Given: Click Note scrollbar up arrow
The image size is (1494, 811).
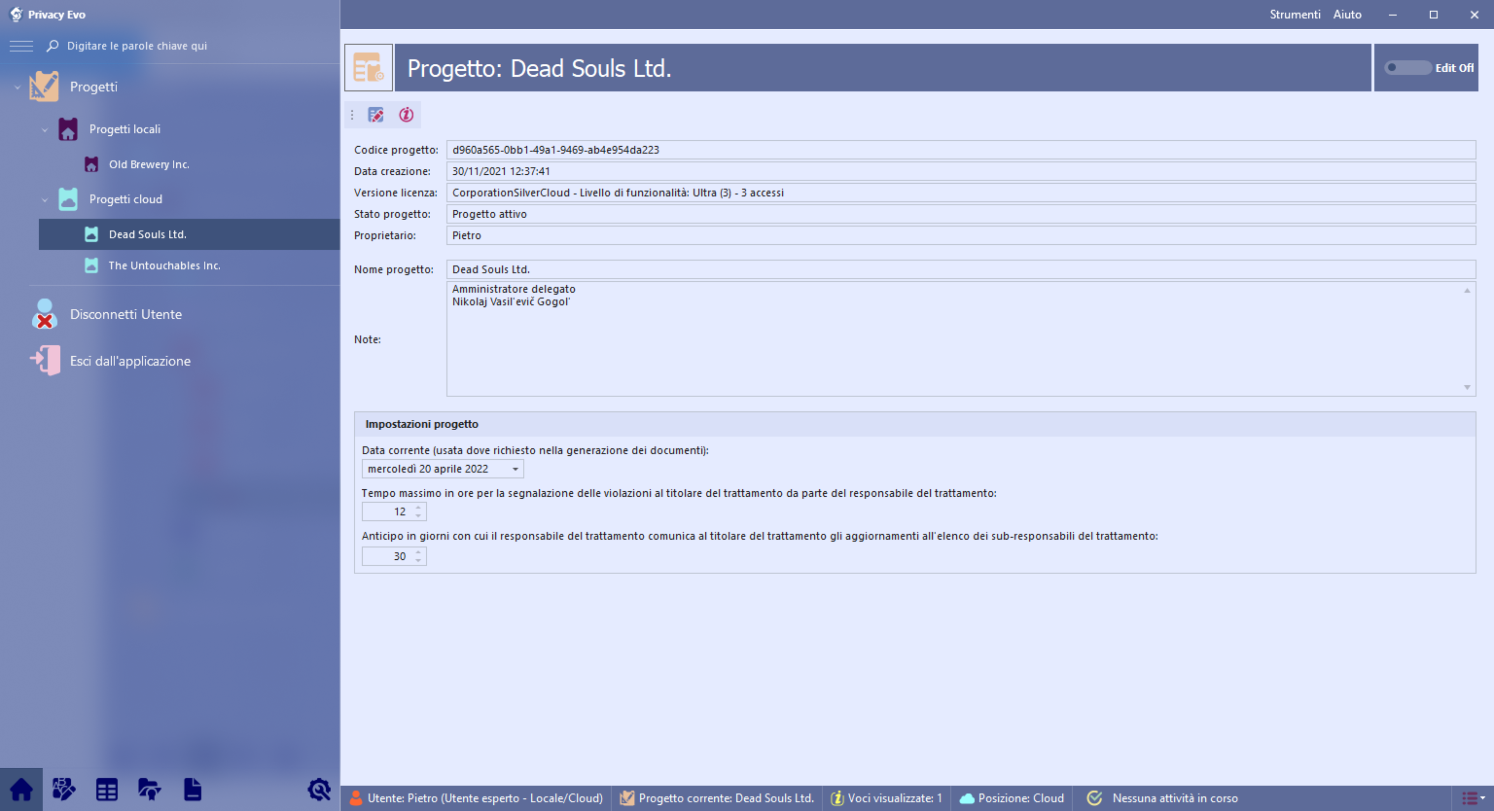Looking at the screenshot, I should (1467, 291).
